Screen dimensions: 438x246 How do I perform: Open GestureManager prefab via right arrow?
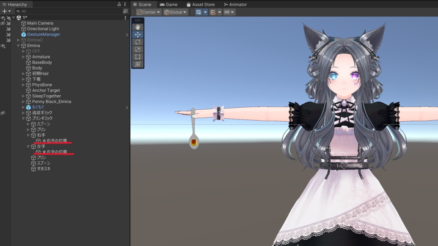[x=127, y=35]
